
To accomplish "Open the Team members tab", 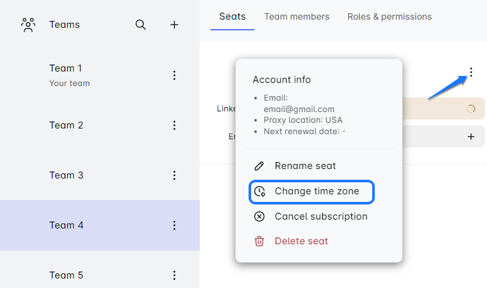I will [297, 16].
